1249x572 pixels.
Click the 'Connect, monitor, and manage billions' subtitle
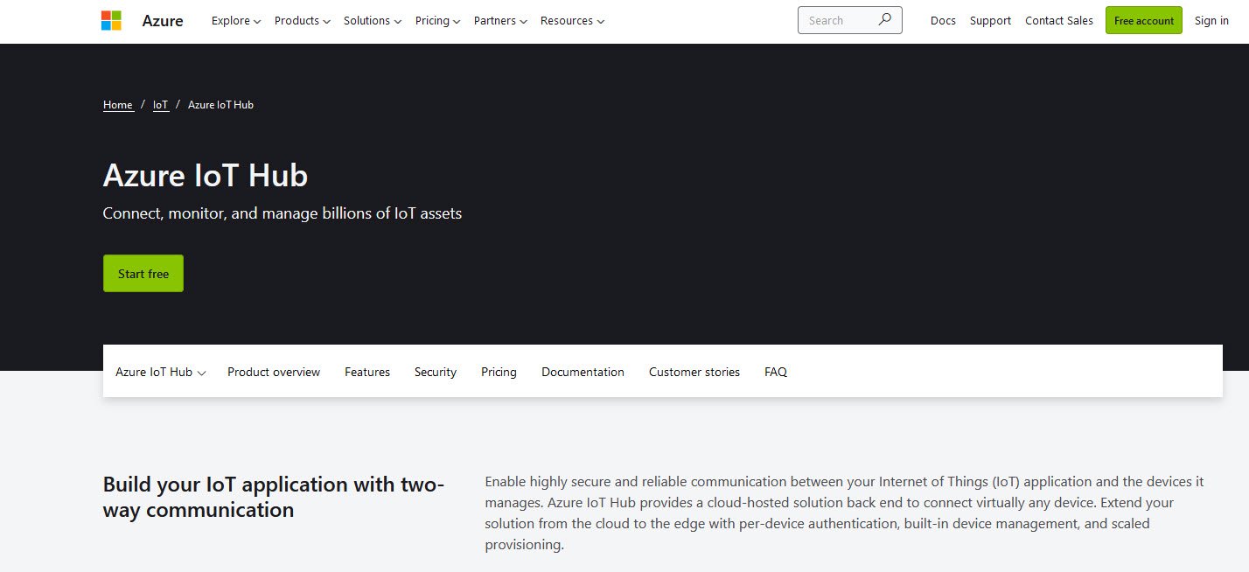pyautogui.click(x=283, y=213)
